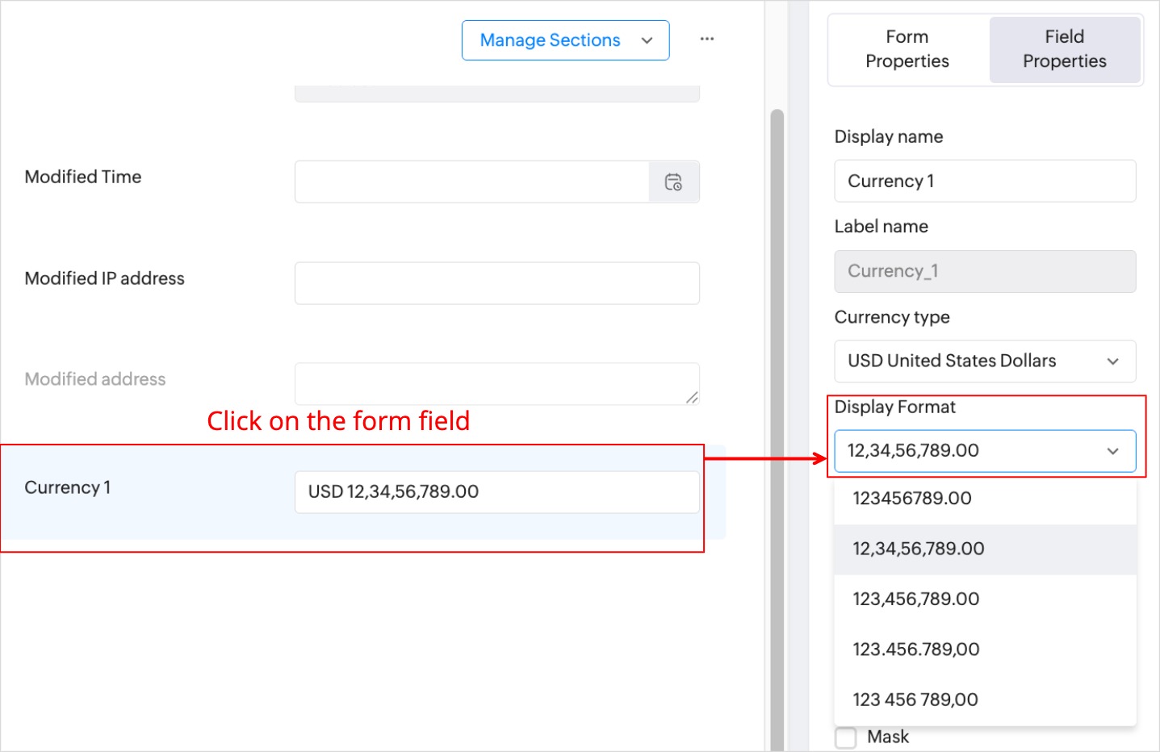
Task: Enable the Mask checkbox
Action: [846, 737]
